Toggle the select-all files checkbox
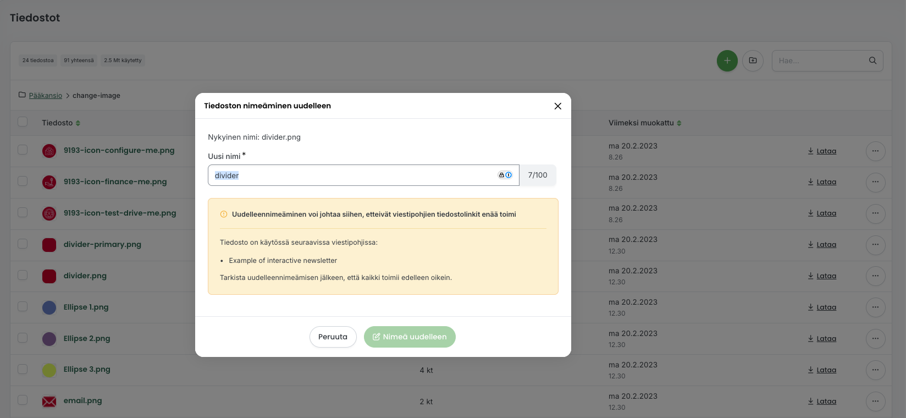906x418 pixels. coord(23,122)
